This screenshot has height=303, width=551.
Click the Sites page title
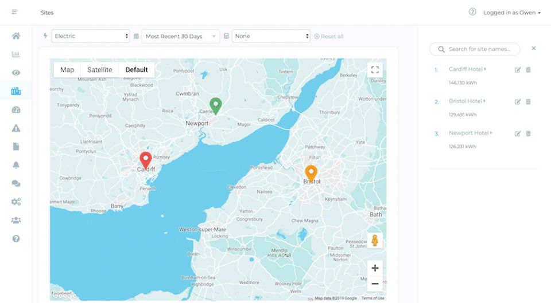[46, 13]
